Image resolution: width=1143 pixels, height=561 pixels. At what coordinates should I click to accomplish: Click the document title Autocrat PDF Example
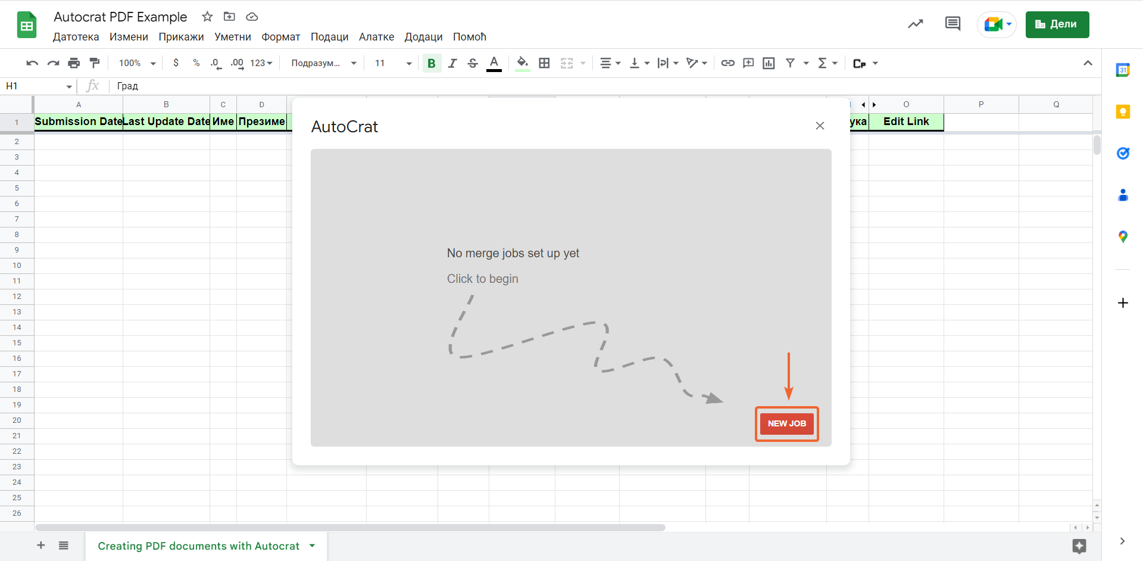(120, 17)
